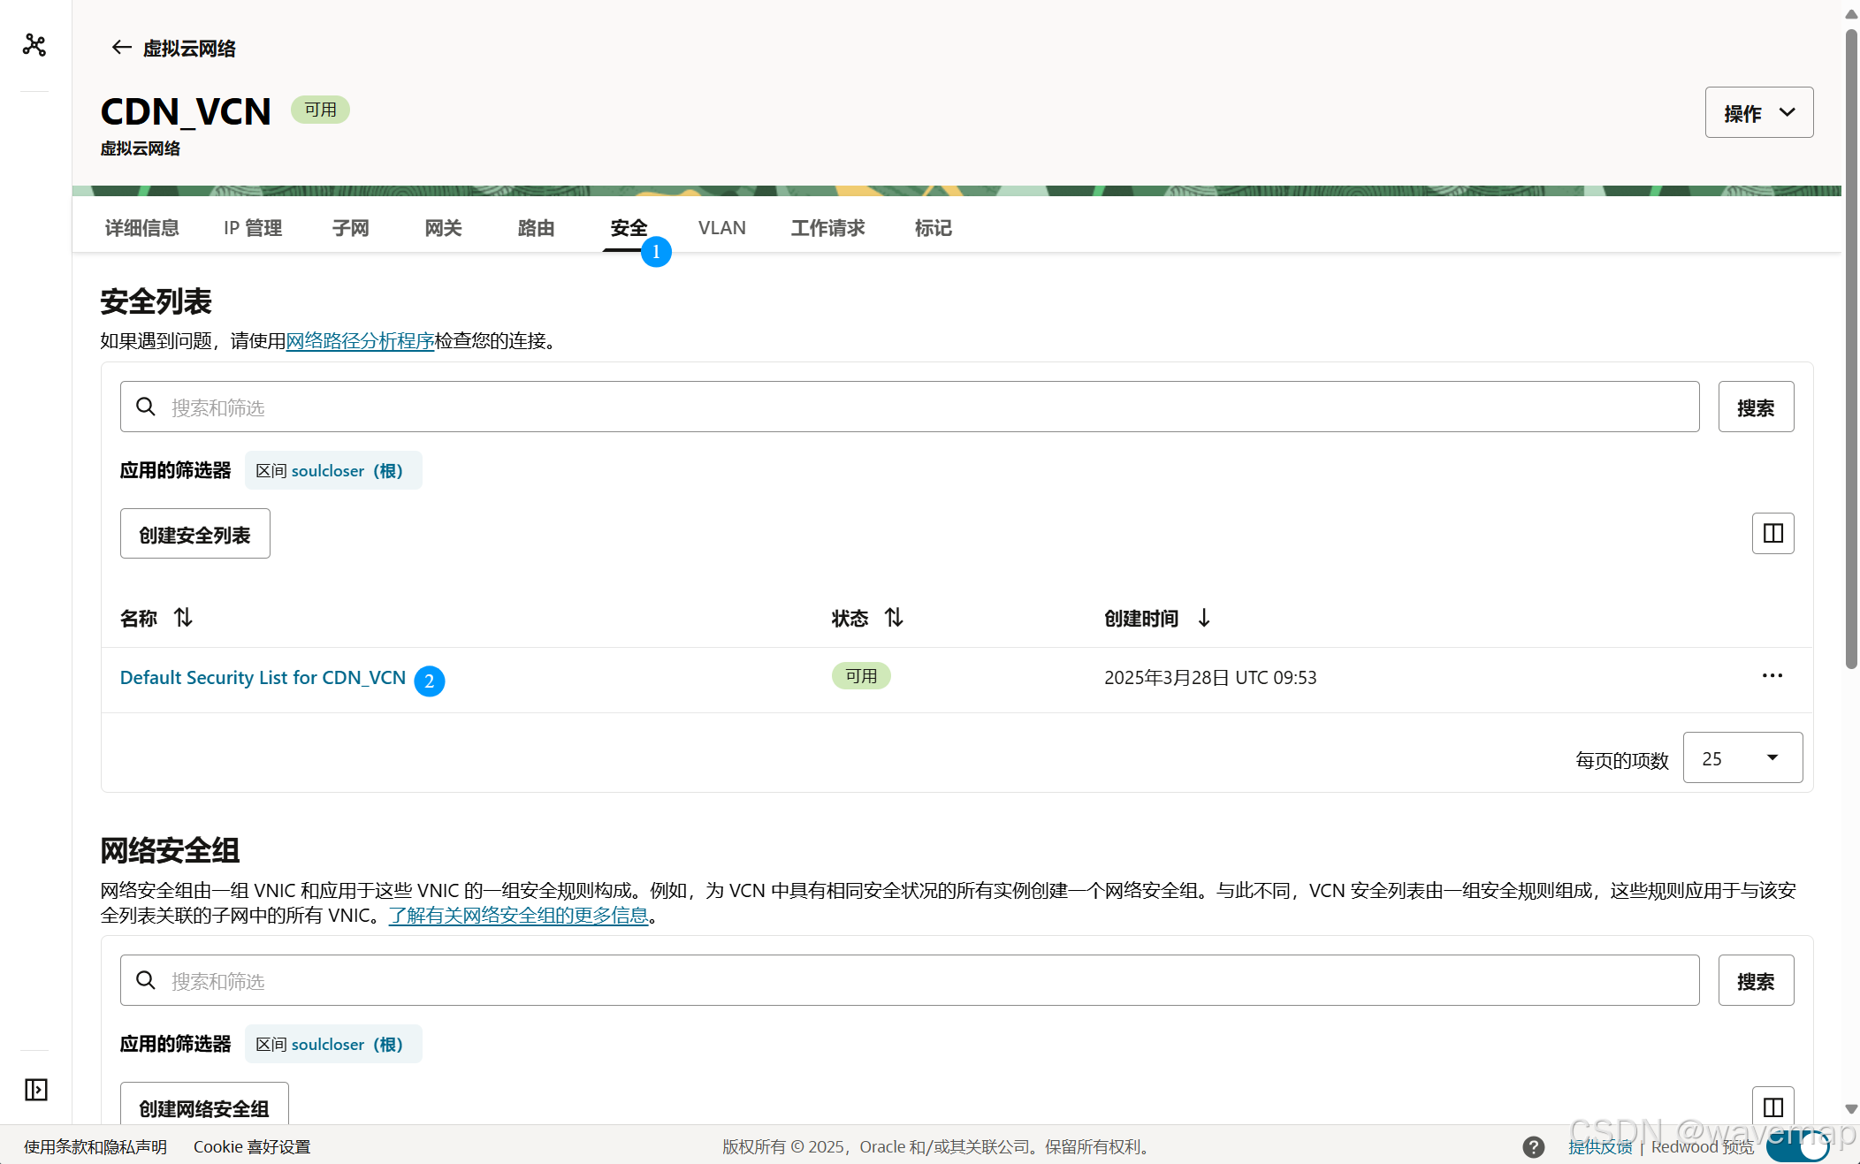
Task: Open the 操作 dropdown menu
Action: pos(1758,112)
